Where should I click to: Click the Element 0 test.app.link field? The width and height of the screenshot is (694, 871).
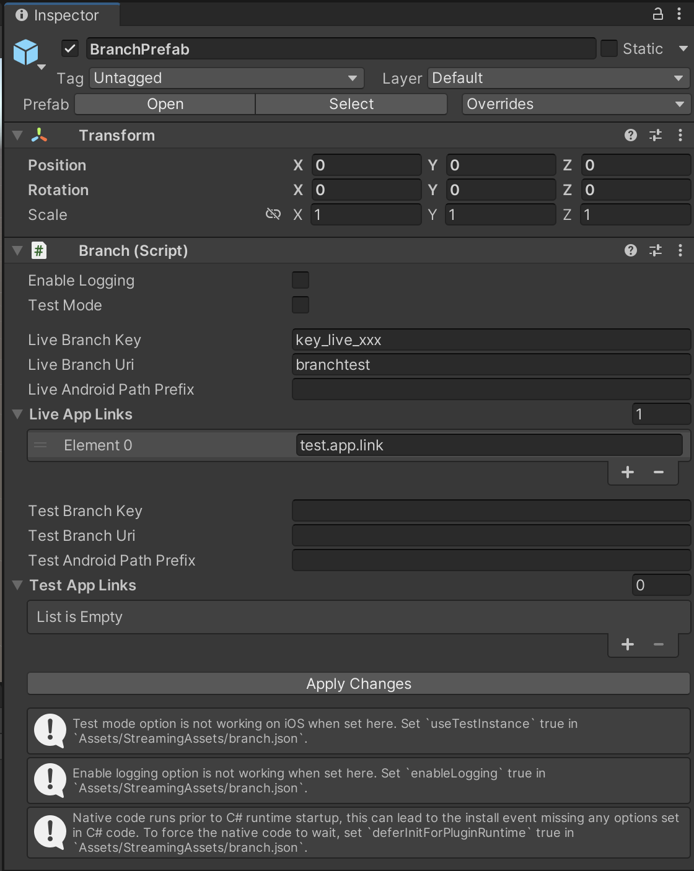490,445
